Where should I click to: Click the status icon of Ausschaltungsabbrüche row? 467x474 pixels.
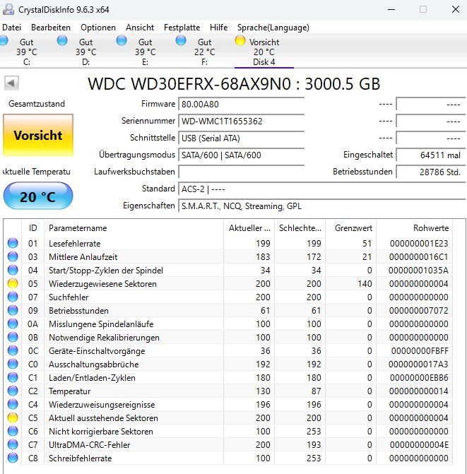[13, 364]
